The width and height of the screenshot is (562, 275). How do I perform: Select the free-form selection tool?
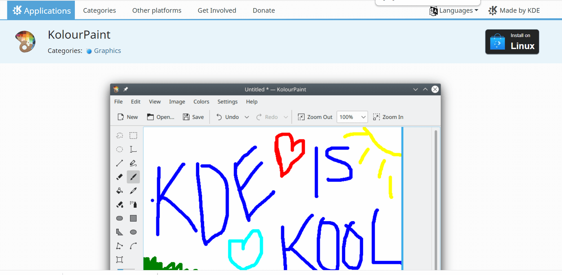point(119,136)
